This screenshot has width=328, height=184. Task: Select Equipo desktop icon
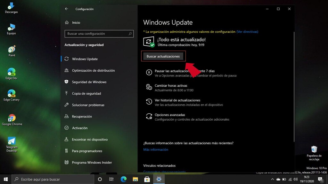pyautogui.click(x=11, y=29)
